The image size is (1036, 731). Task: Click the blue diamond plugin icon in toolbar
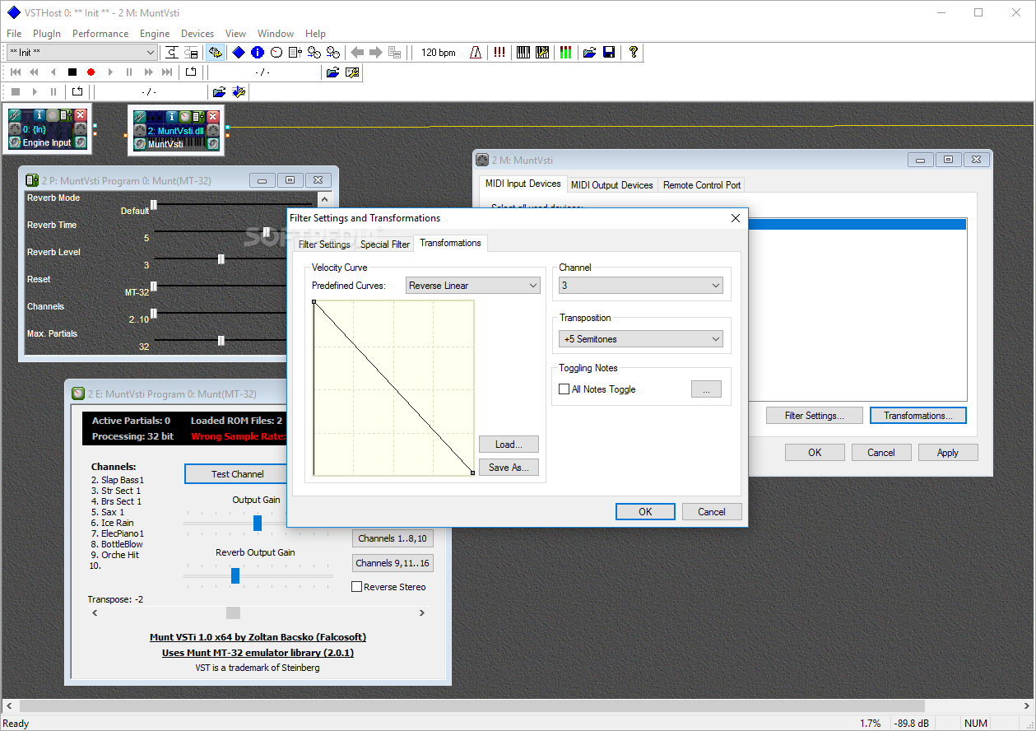238,52
